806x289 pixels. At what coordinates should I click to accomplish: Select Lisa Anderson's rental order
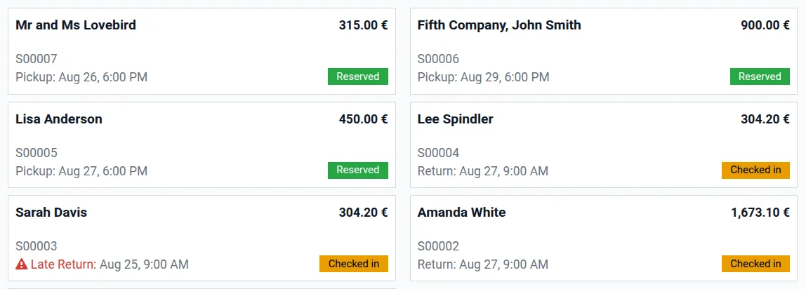tap(59, 119)
